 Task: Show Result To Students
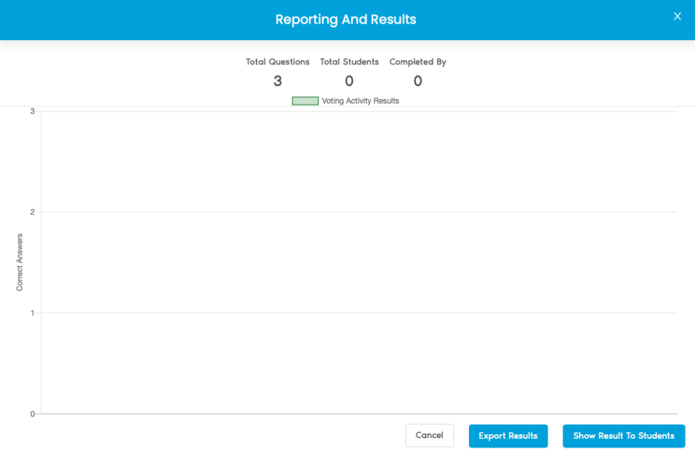624,435
